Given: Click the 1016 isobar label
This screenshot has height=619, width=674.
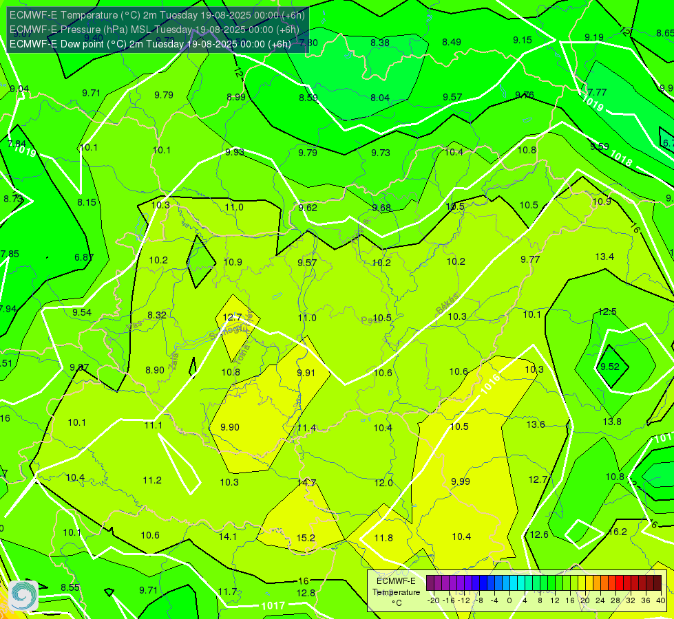Looking at the screenshot, I should point(490,384).
